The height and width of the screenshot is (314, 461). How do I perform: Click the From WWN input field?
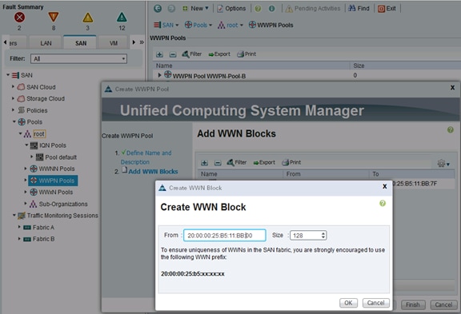(225, 236)
